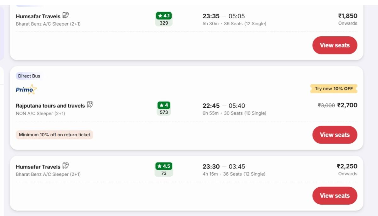378x216 pixels.
Task: Click the Direct Bus tag
Action: pos(29,76)
